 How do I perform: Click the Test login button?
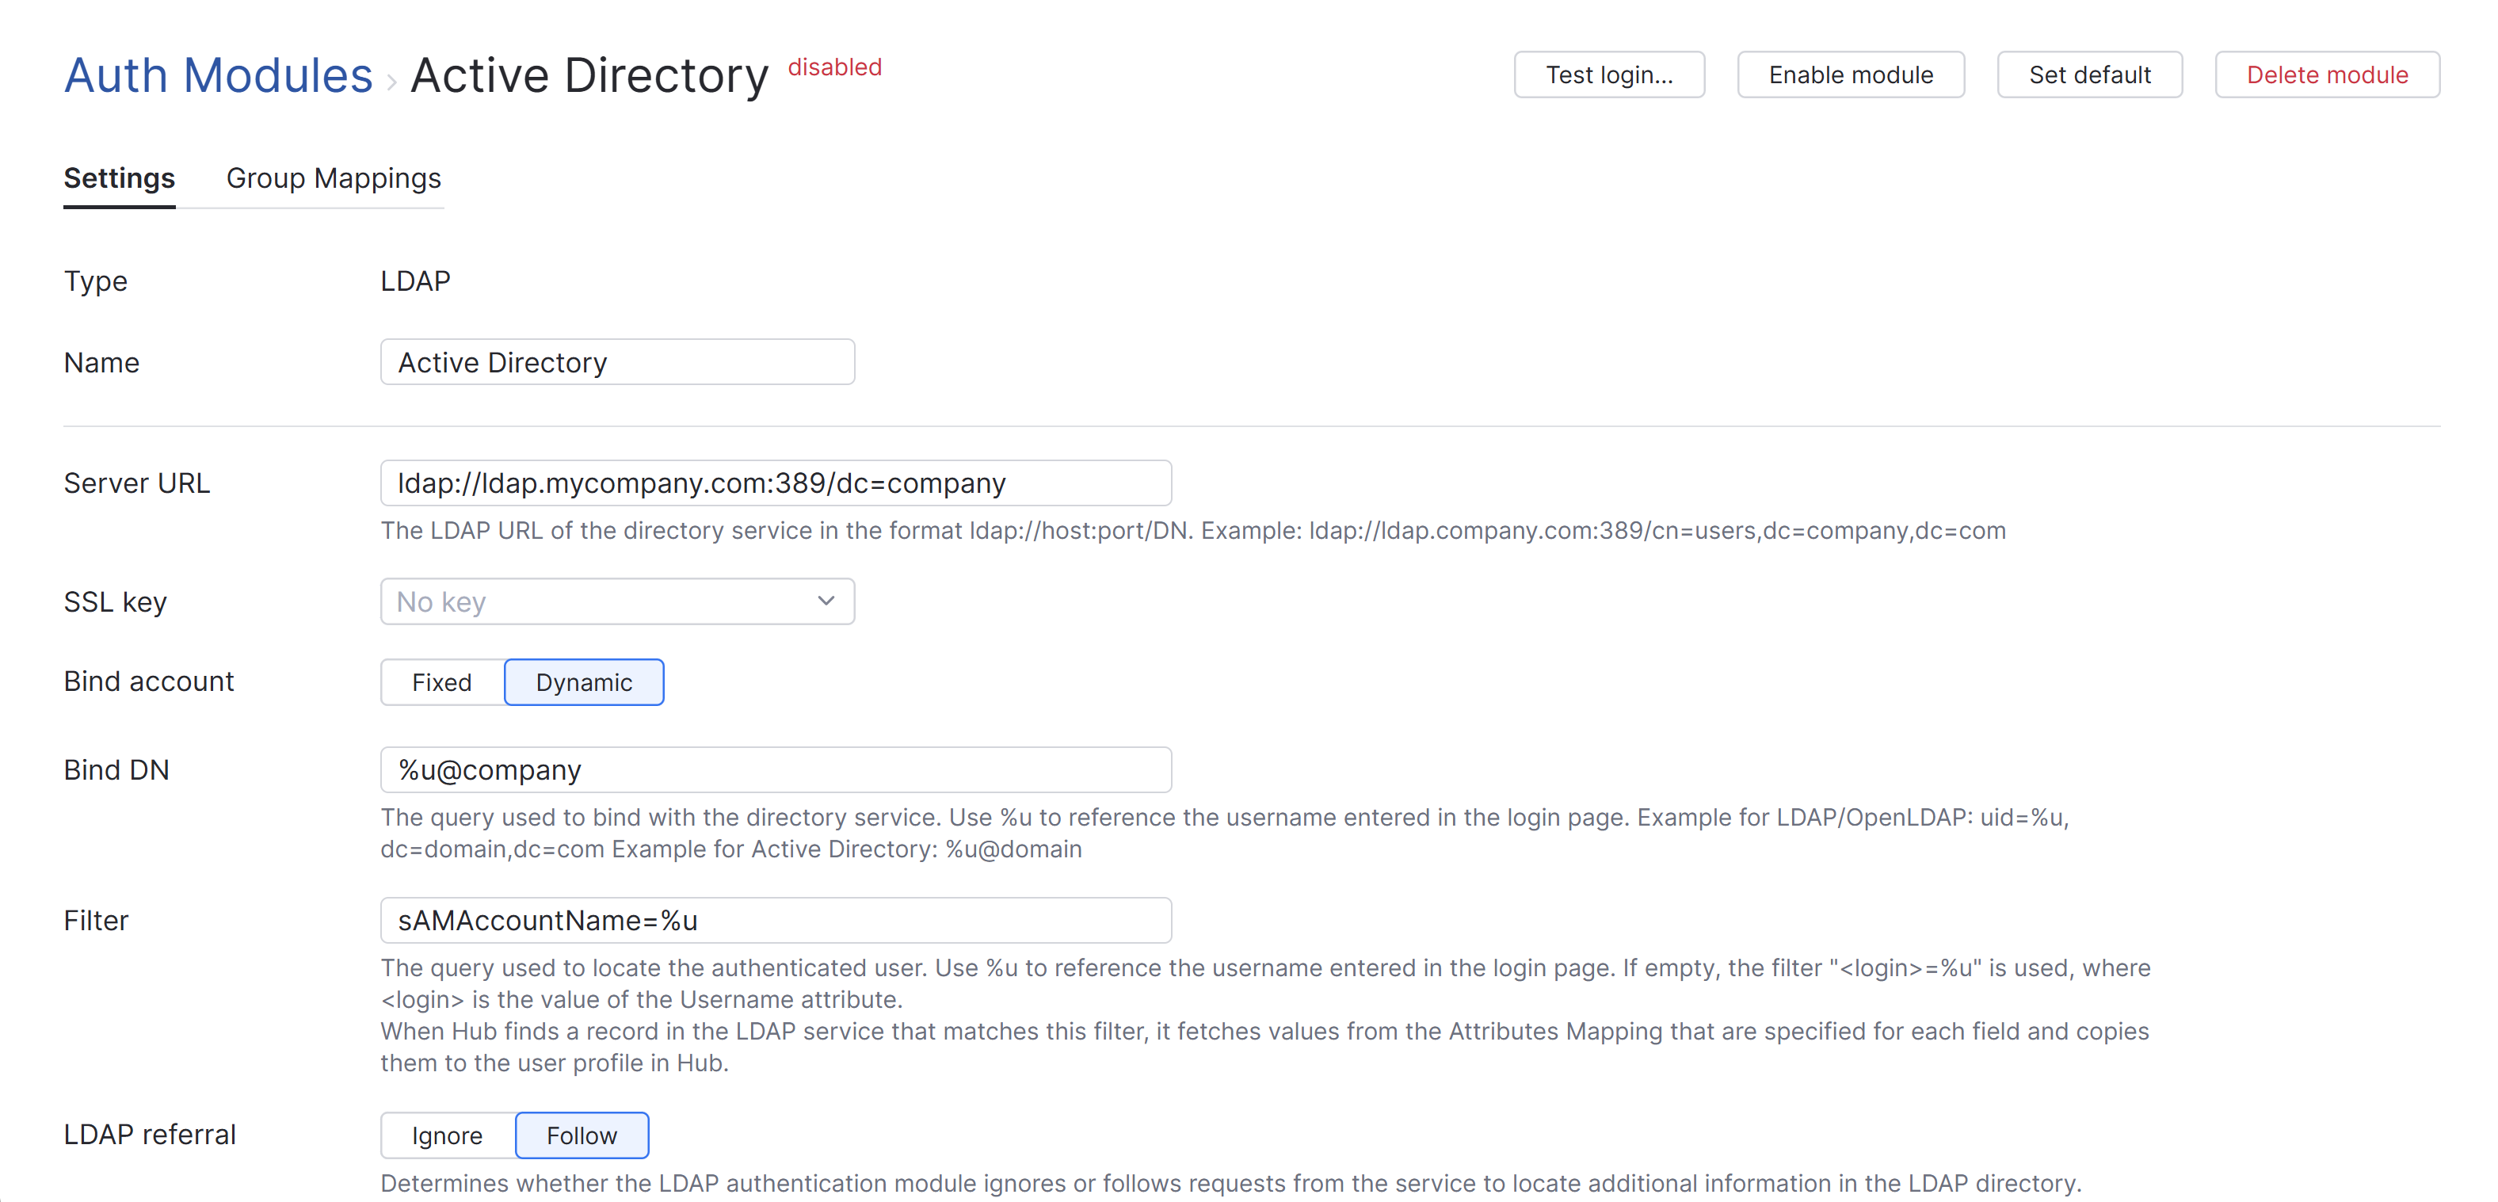[1609, 74]
